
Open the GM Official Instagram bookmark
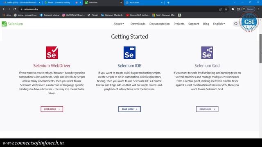point(74,15)
